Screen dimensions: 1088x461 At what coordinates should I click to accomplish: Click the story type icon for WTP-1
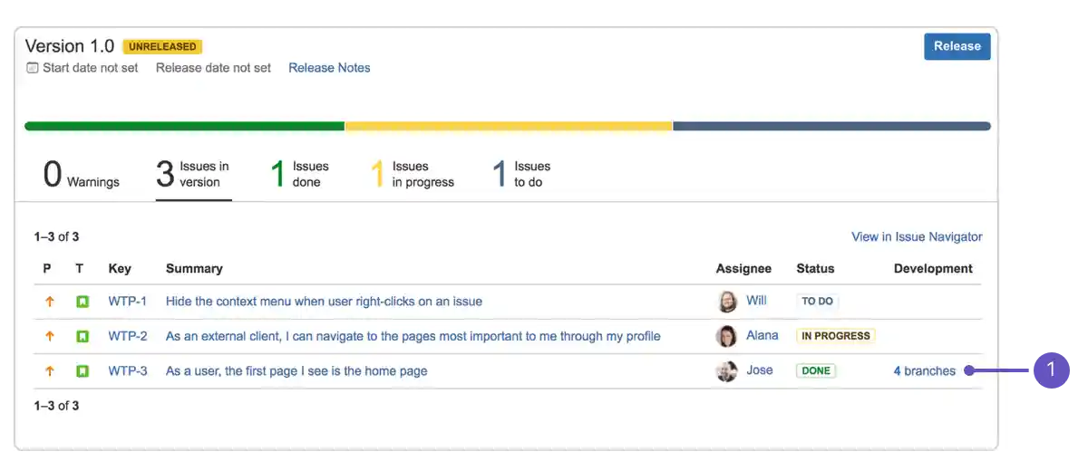click(x=83, y=302)
